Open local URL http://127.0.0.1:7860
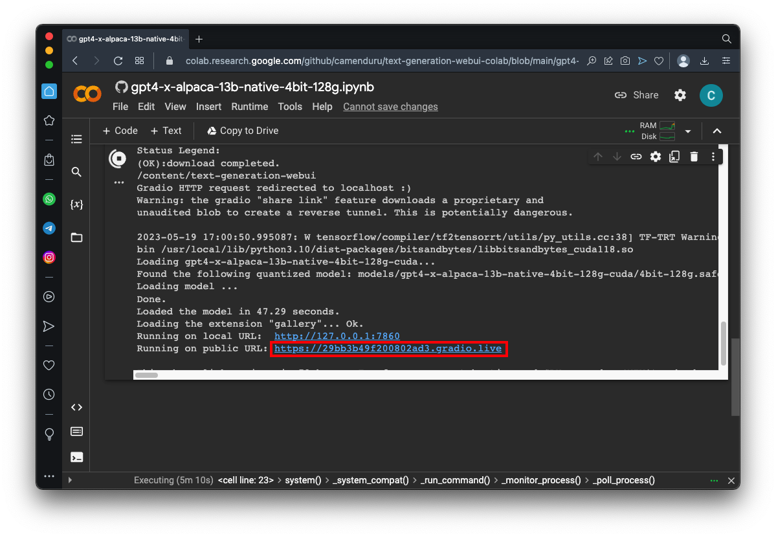776x537 pixels. [x=337, y=336]
